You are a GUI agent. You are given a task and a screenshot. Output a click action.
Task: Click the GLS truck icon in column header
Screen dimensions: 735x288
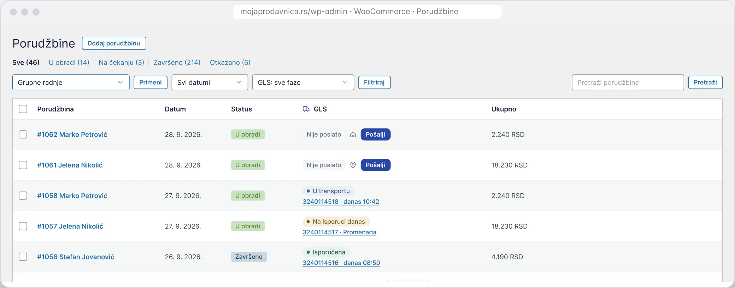306,109
